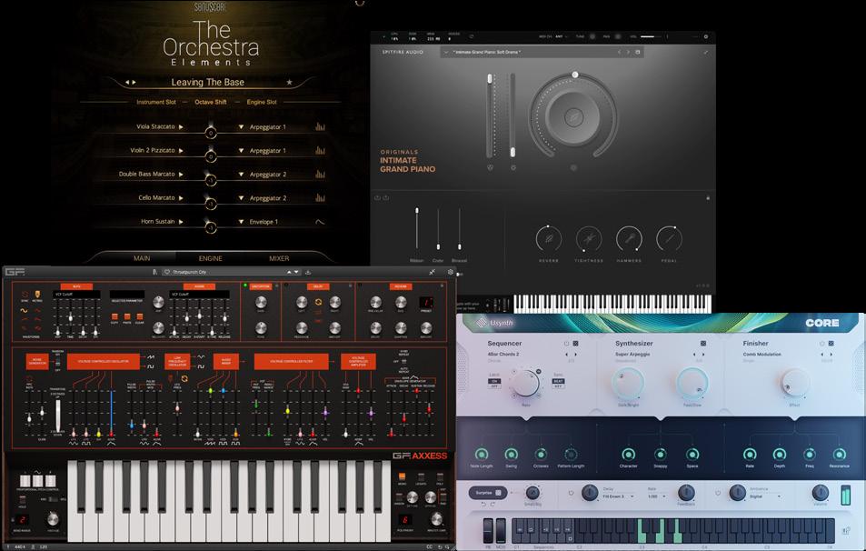Click the Usynth logo icon
Screen dimensions: 866x551
pos(482,323)
